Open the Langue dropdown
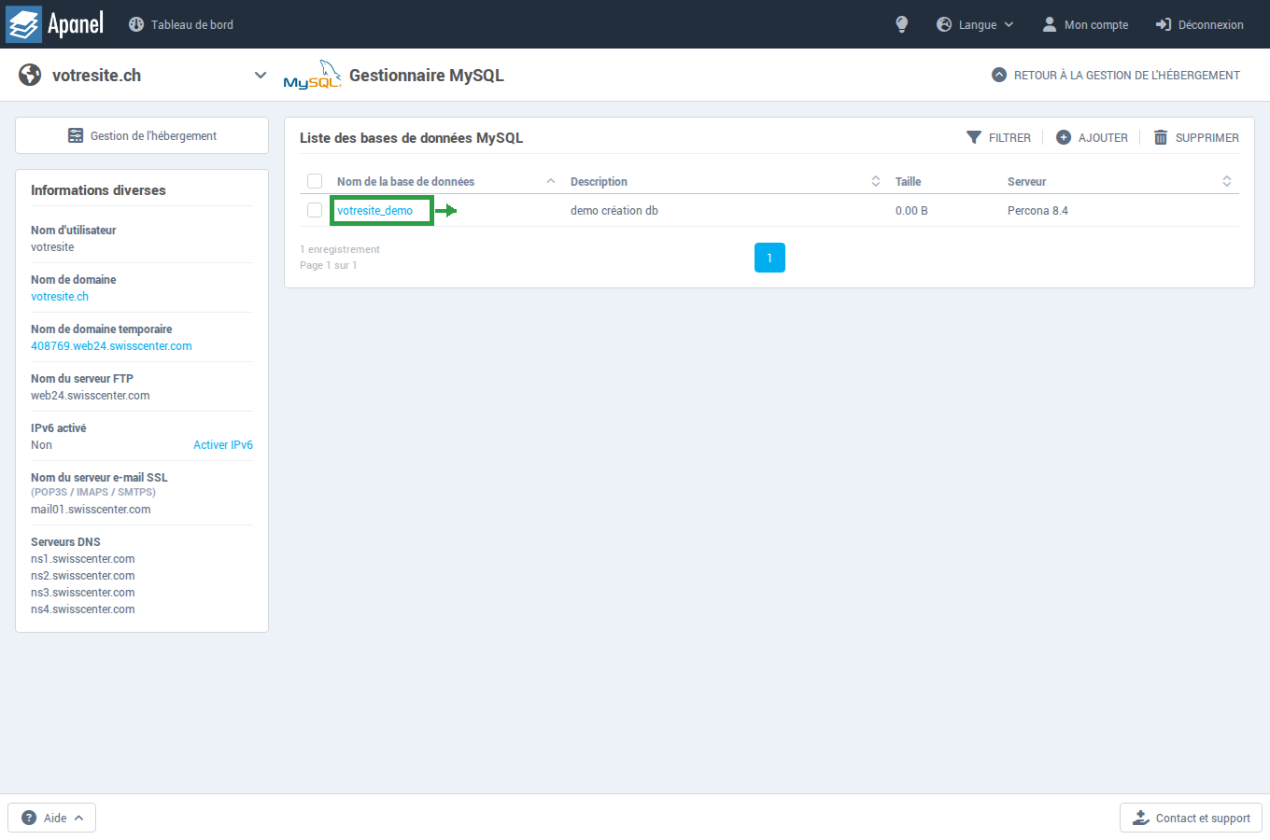The height and width of the screenshot is (840, 1270). (975, 24)
